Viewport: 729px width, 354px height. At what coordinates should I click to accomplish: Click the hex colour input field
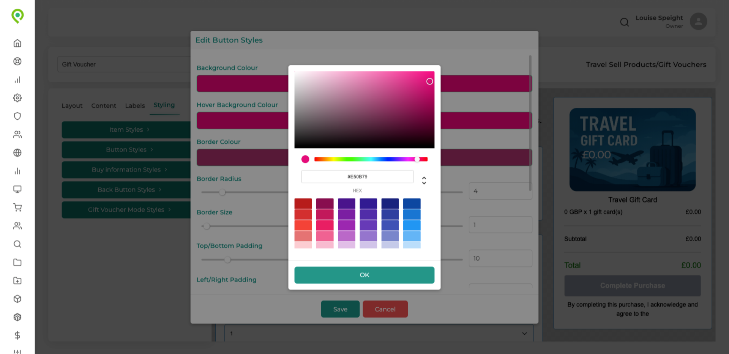point(357,177)
